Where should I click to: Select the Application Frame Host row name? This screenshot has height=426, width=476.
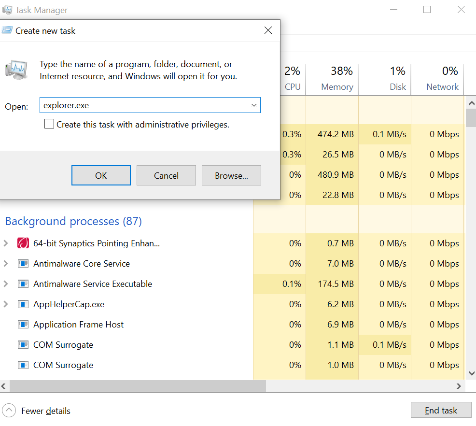78,325
